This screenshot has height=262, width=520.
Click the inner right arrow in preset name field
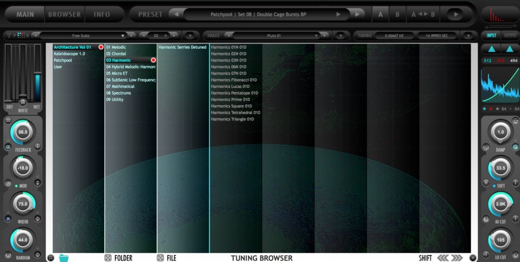click(338, 14)
